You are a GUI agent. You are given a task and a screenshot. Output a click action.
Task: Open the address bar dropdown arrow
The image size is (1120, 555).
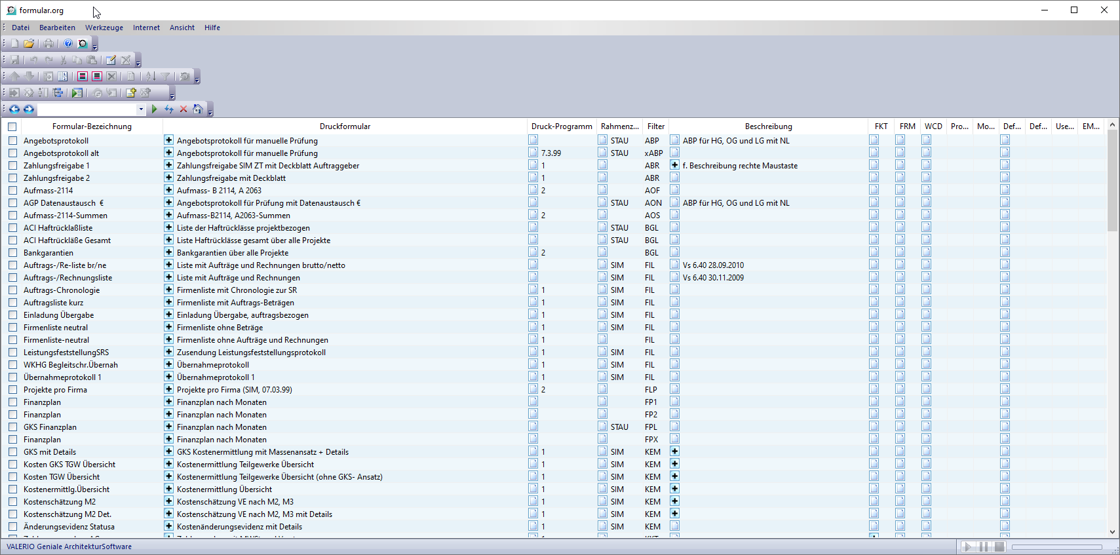pyautogui.click(x=140, y=109)
